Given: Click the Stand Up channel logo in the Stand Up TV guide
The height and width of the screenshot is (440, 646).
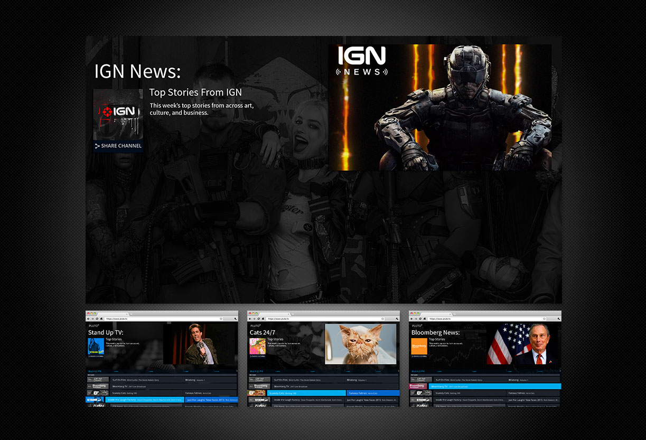Looking at the screenshot, I should tap(95, 400).
